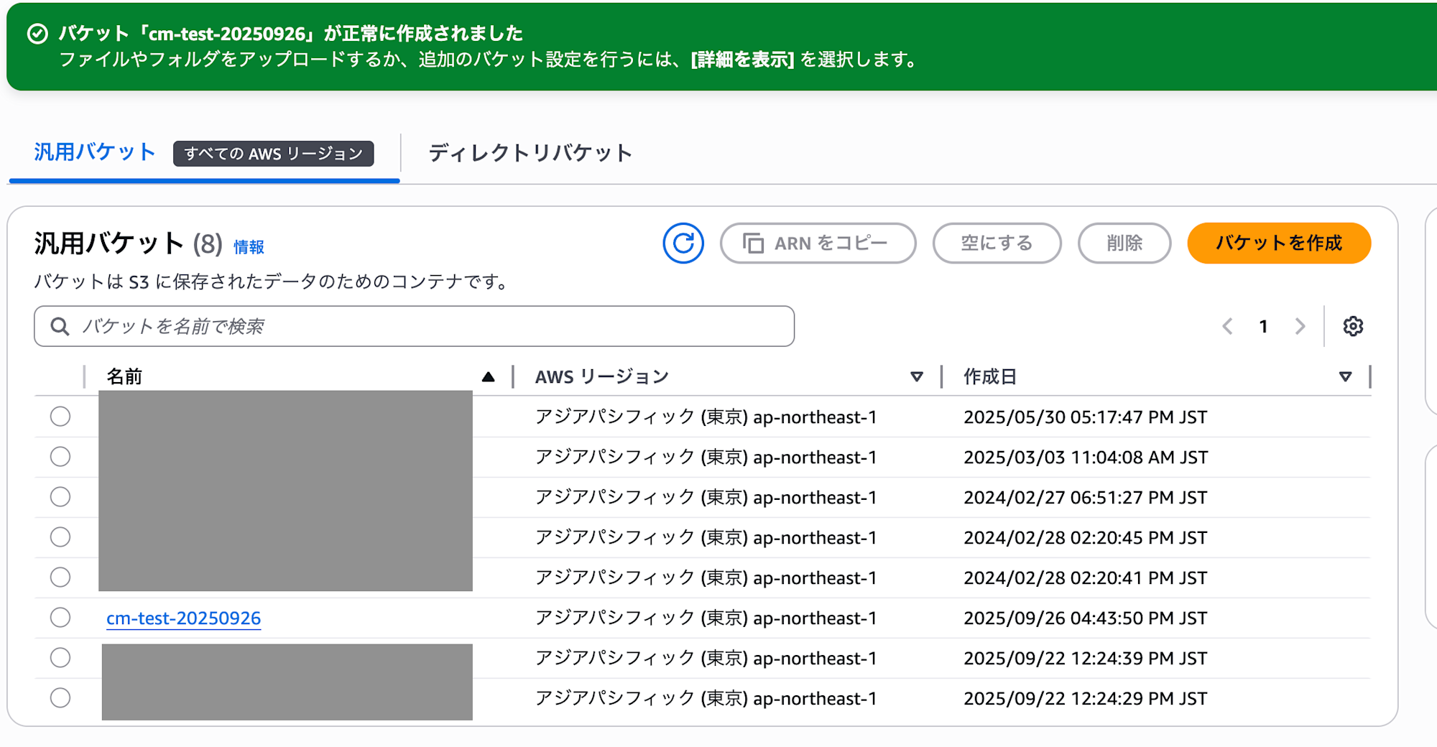Click the copy icon in ARN をコピー
1437x747 pixels.
click(753, 243)
